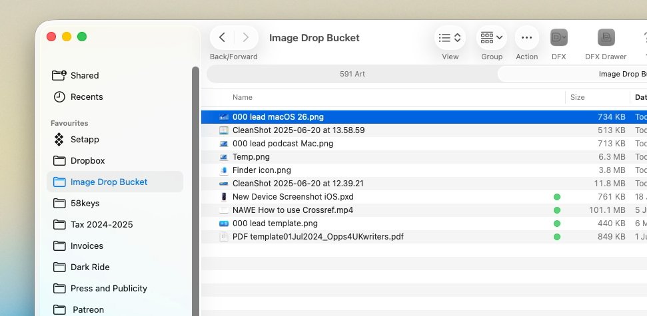The width and height of the screenshot is (647, 316).
Task: Select the Finder icon.png file
Action: point(261,170)
